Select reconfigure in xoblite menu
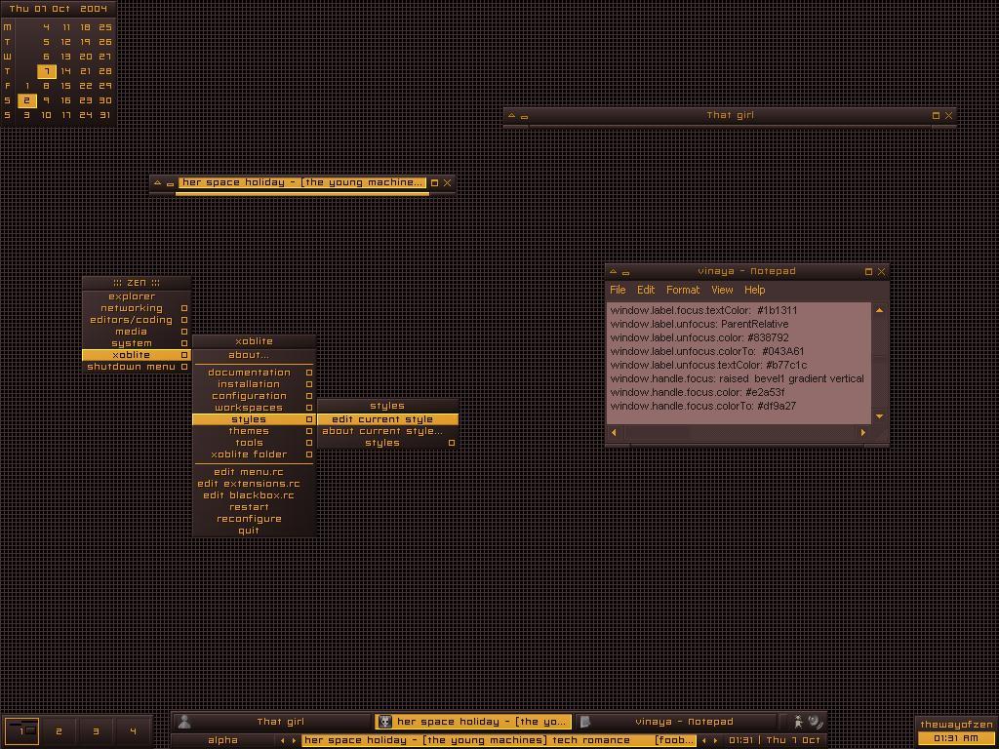This screenshot has height=749, width=999. (x=255, y=519)
